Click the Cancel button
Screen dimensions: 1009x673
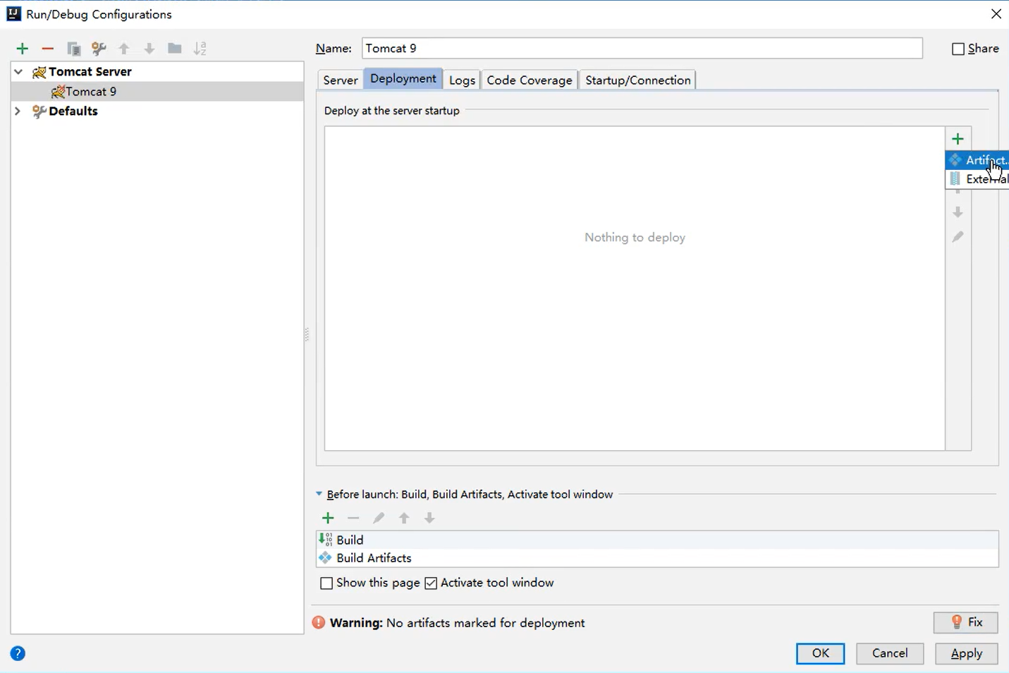point(890,654)
